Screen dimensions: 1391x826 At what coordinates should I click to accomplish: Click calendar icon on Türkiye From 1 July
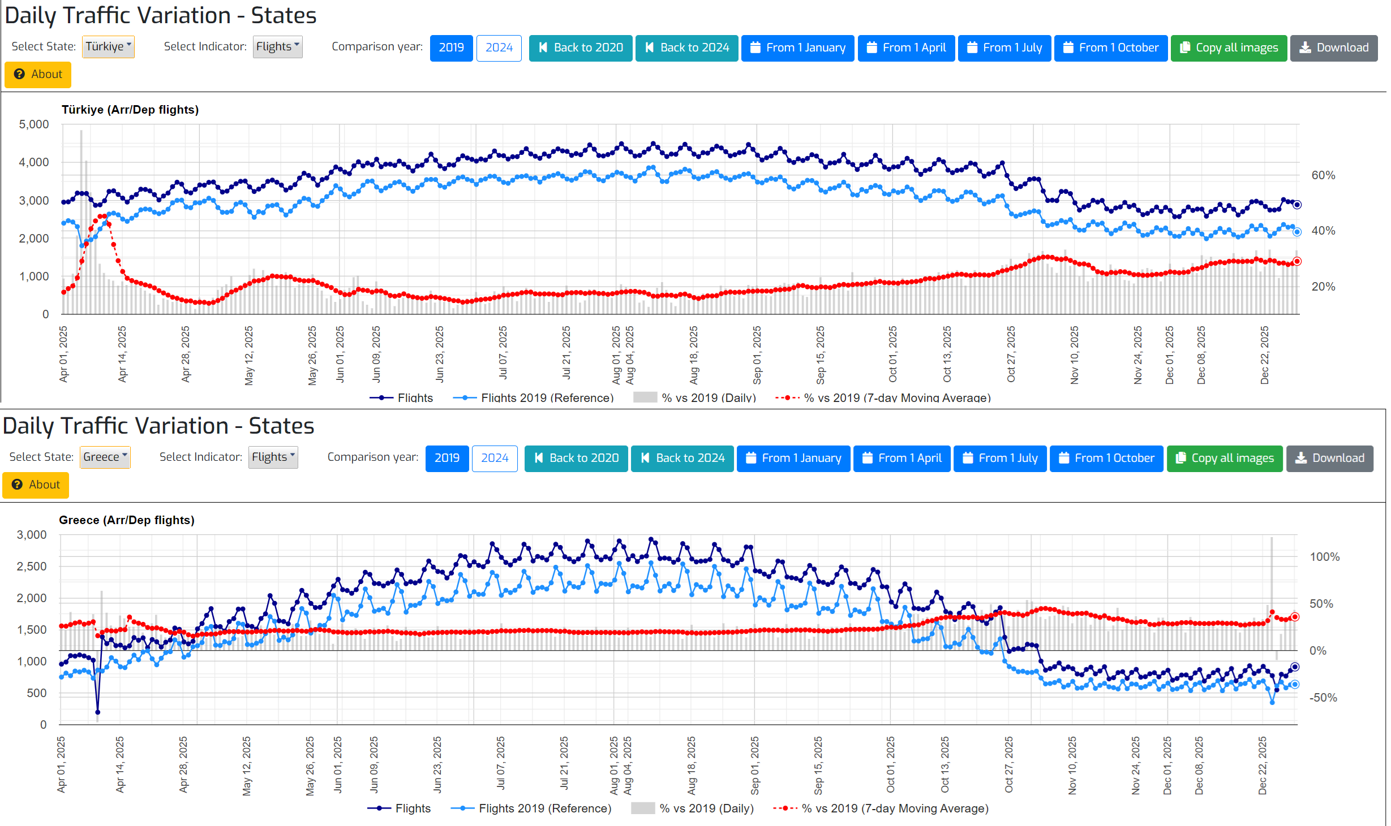coord(972,47)
